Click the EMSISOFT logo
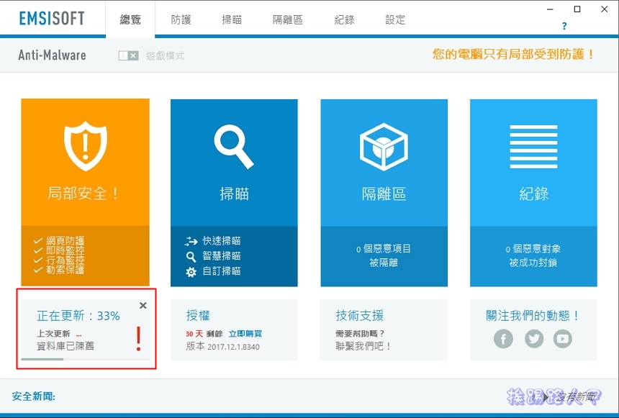 click(52, 18)
